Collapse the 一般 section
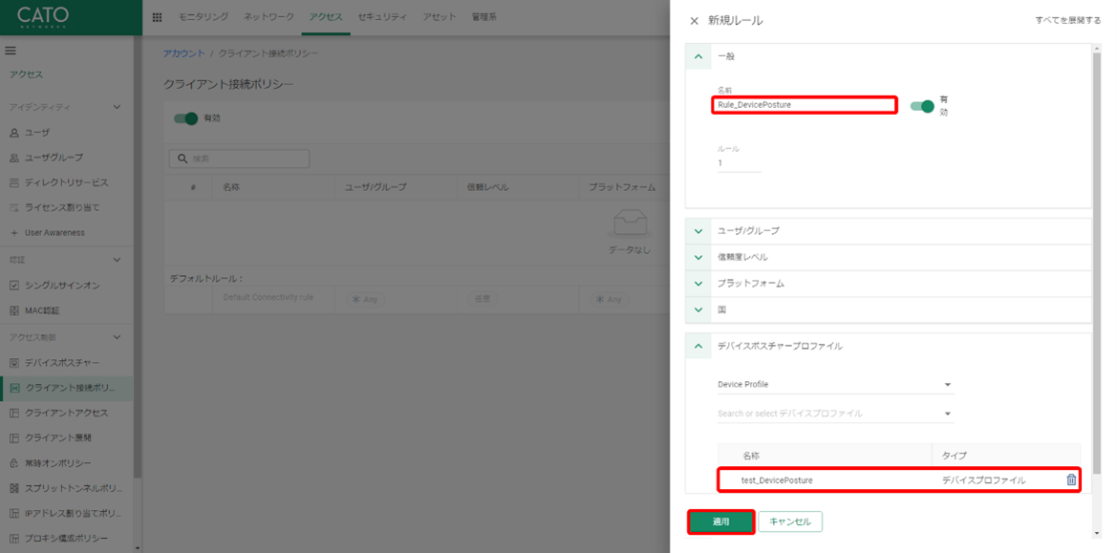 [698, 56]
